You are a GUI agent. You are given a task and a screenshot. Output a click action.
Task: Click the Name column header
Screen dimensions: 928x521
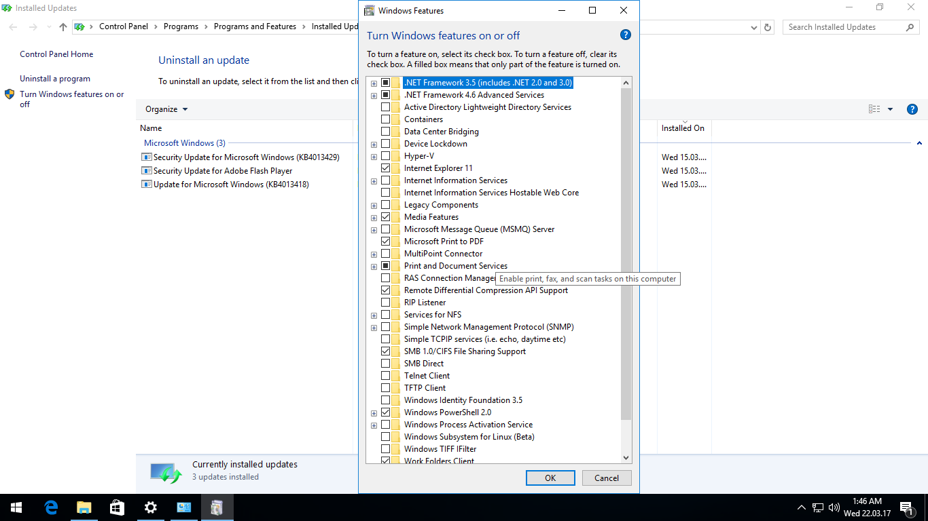(246, 128)
